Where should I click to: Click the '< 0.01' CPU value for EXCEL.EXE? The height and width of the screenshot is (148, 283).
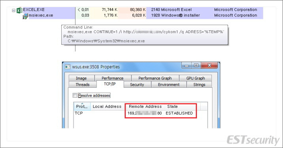click(83, 10)
